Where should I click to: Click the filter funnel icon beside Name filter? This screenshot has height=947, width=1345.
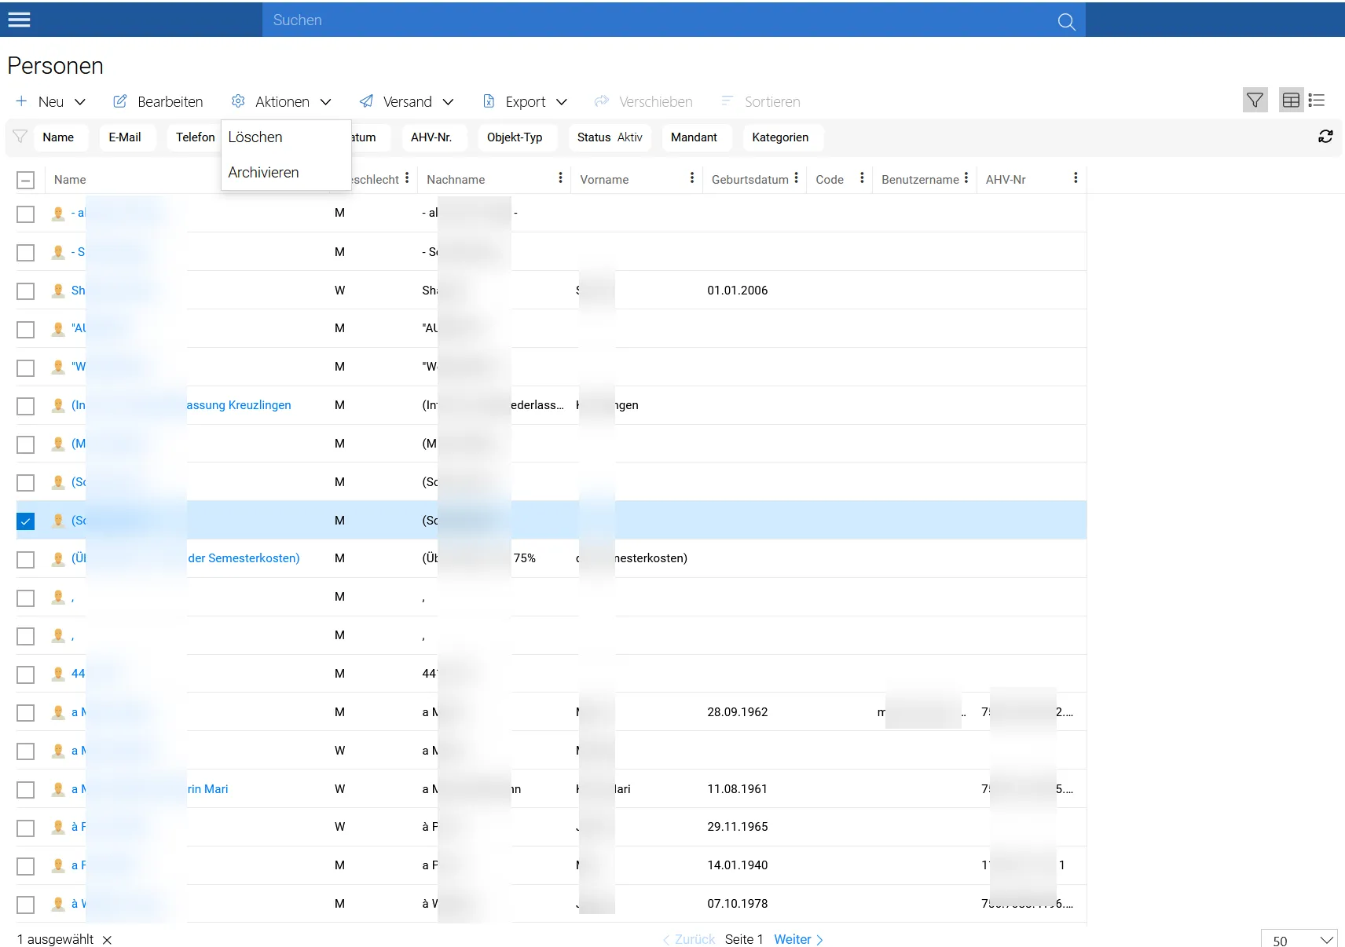click(x=20, y=137)
